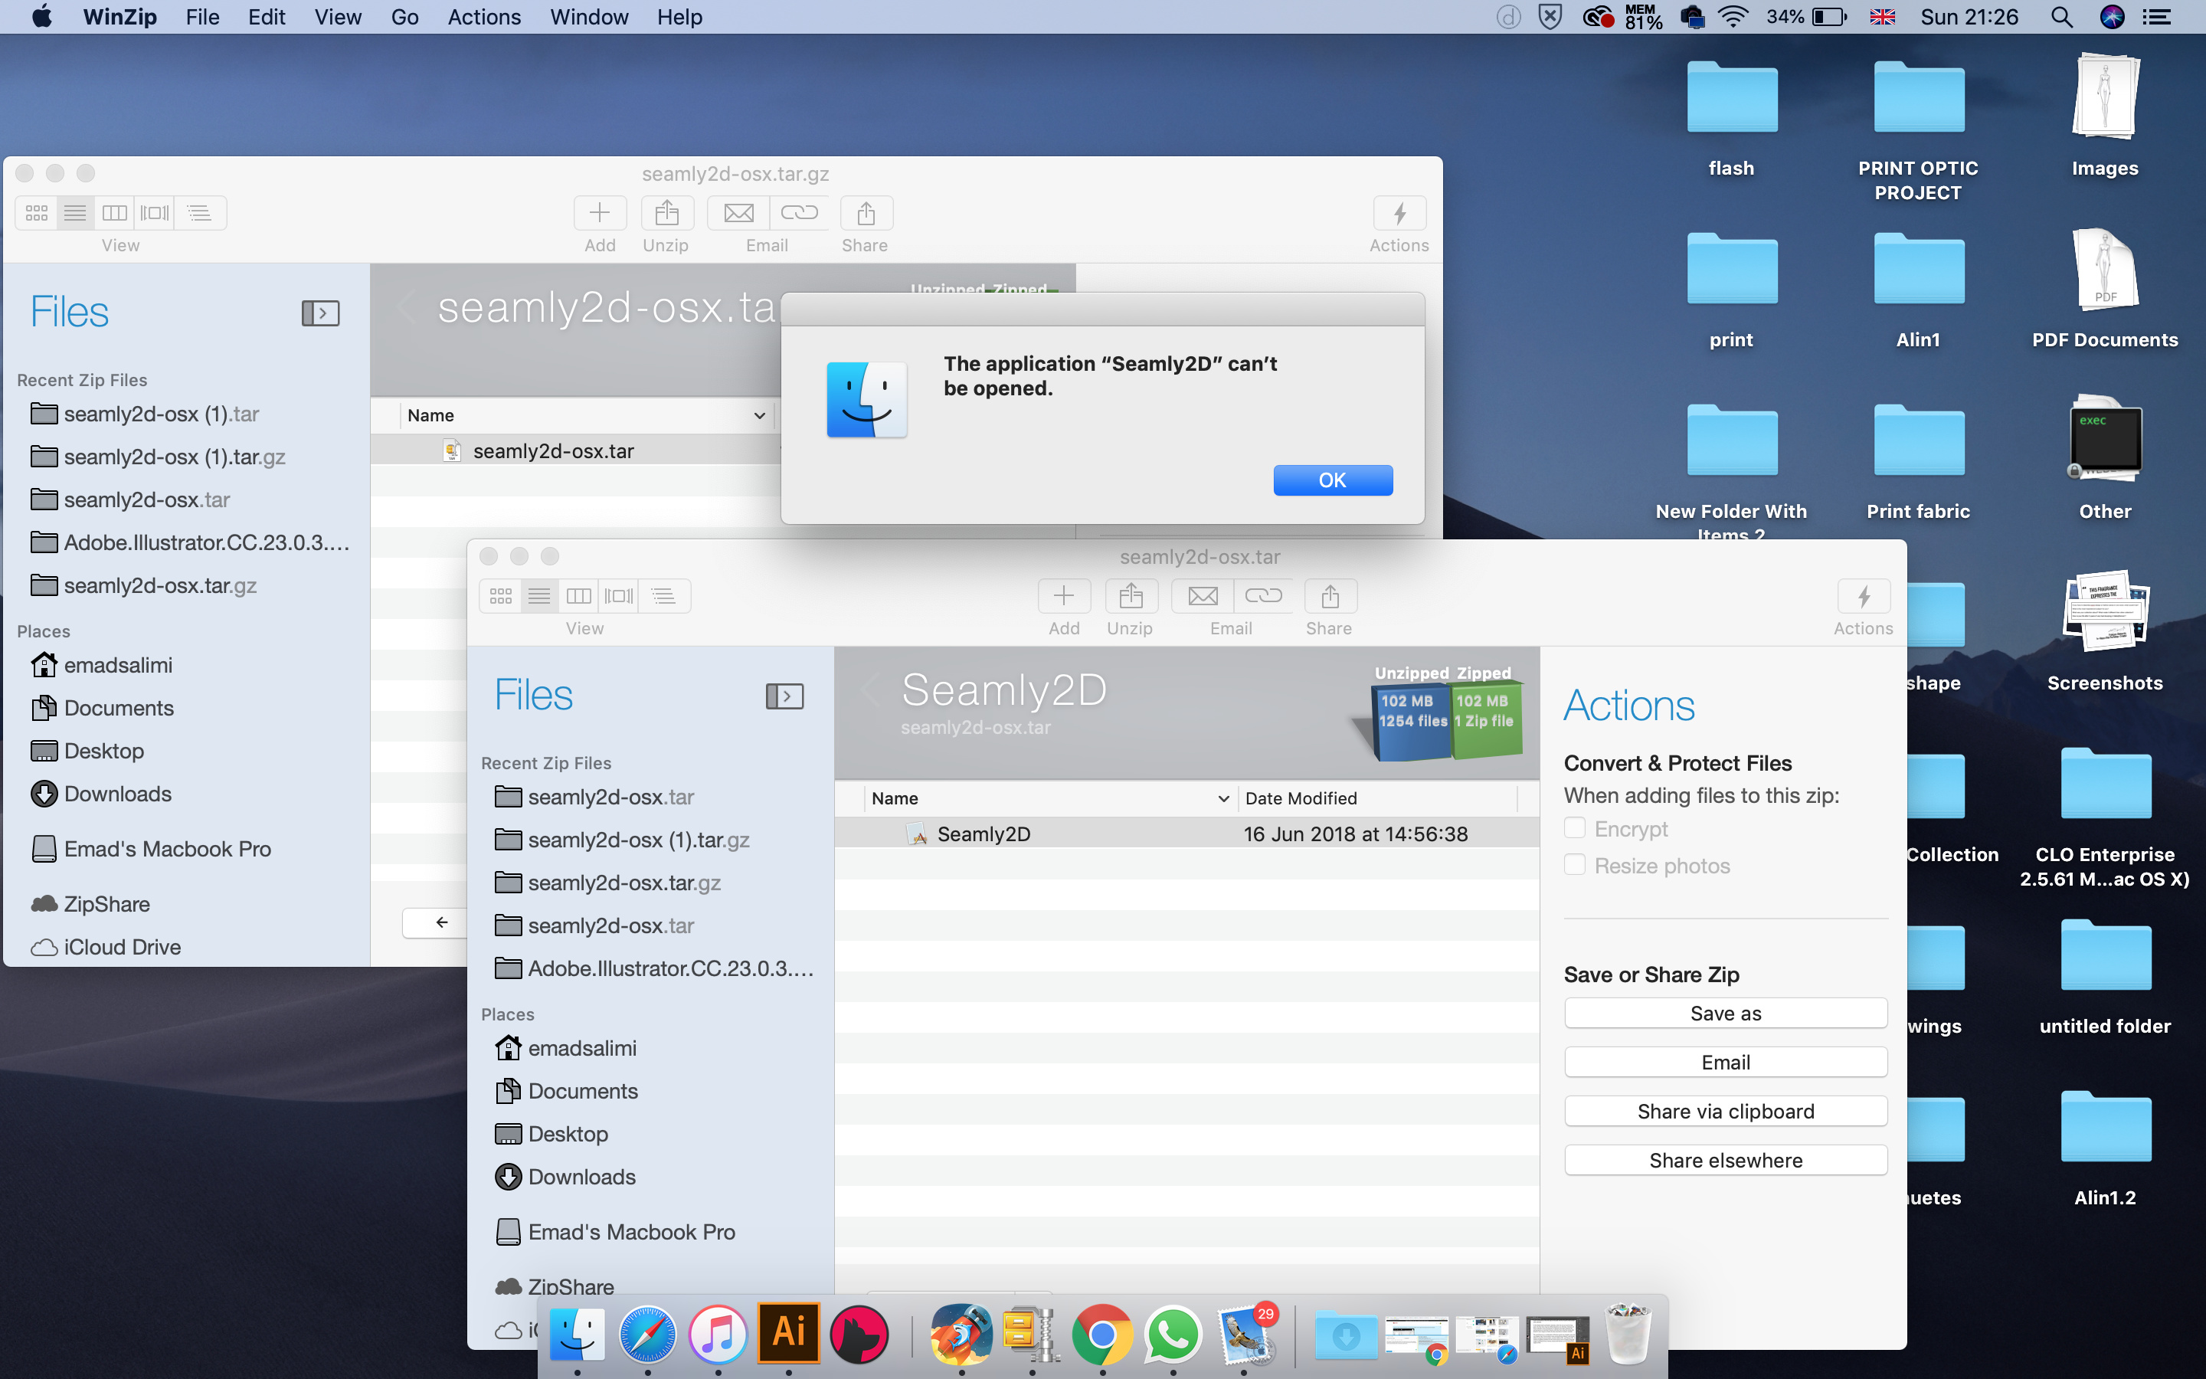Hide the Files sidebar in back window

(320, 314)
